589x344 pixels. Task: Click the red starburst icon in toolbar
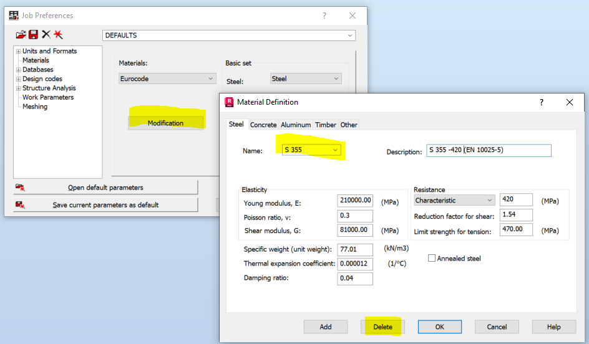58,35
